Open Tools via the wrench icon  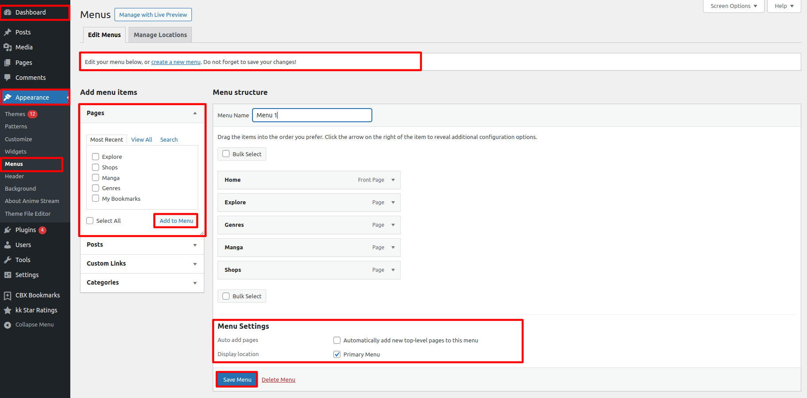[x=8, y=260]
